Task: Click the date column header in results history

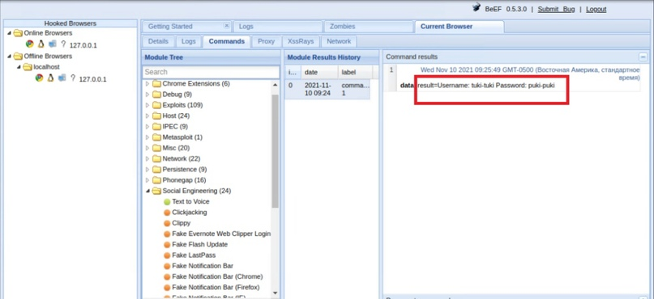Action: coord(320,72)
